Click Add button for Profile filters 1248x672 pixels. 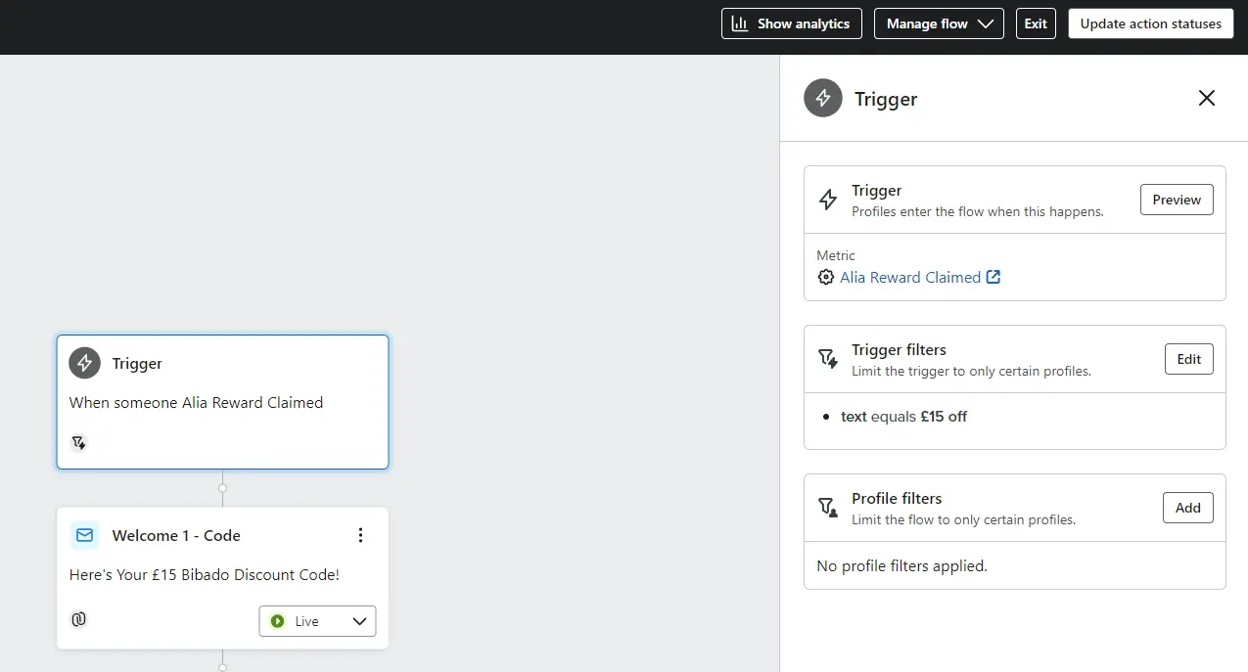pyautogui.click(x=1188, y=508)
